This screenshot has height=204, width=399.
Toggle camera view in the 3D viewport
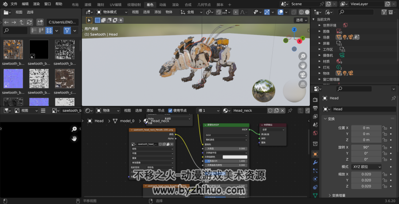302,75
